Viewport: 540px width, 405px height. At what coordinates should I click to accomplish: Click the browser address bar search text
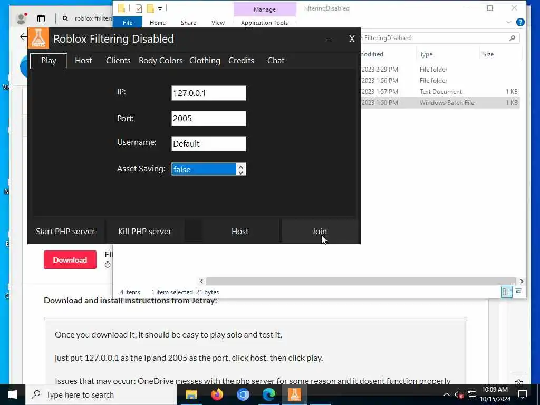tap(93, 18)
